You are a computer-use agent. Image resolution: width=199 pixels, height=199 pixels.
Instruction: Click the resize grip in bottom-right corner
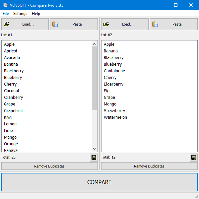point(197,197)
